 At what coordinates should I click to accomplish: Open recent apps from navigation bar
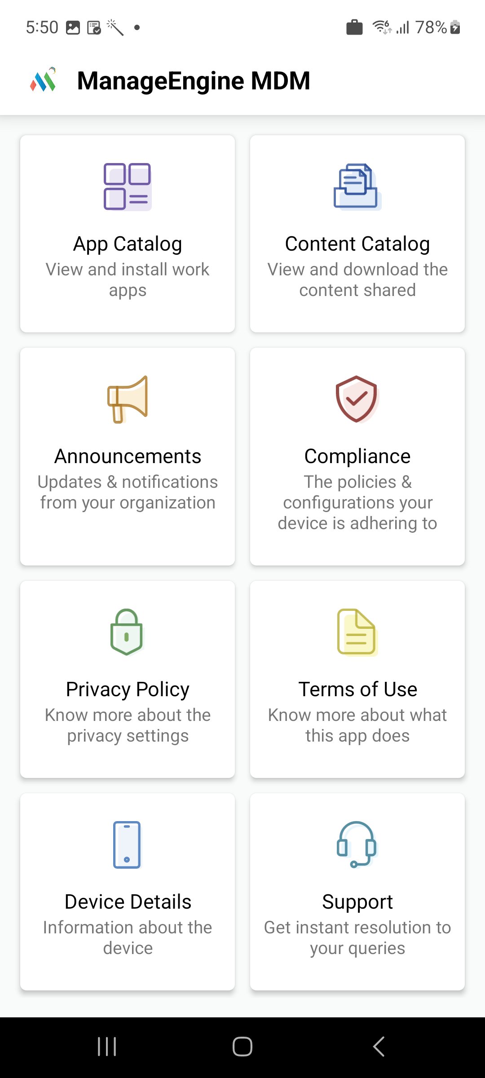(107, 1047)
